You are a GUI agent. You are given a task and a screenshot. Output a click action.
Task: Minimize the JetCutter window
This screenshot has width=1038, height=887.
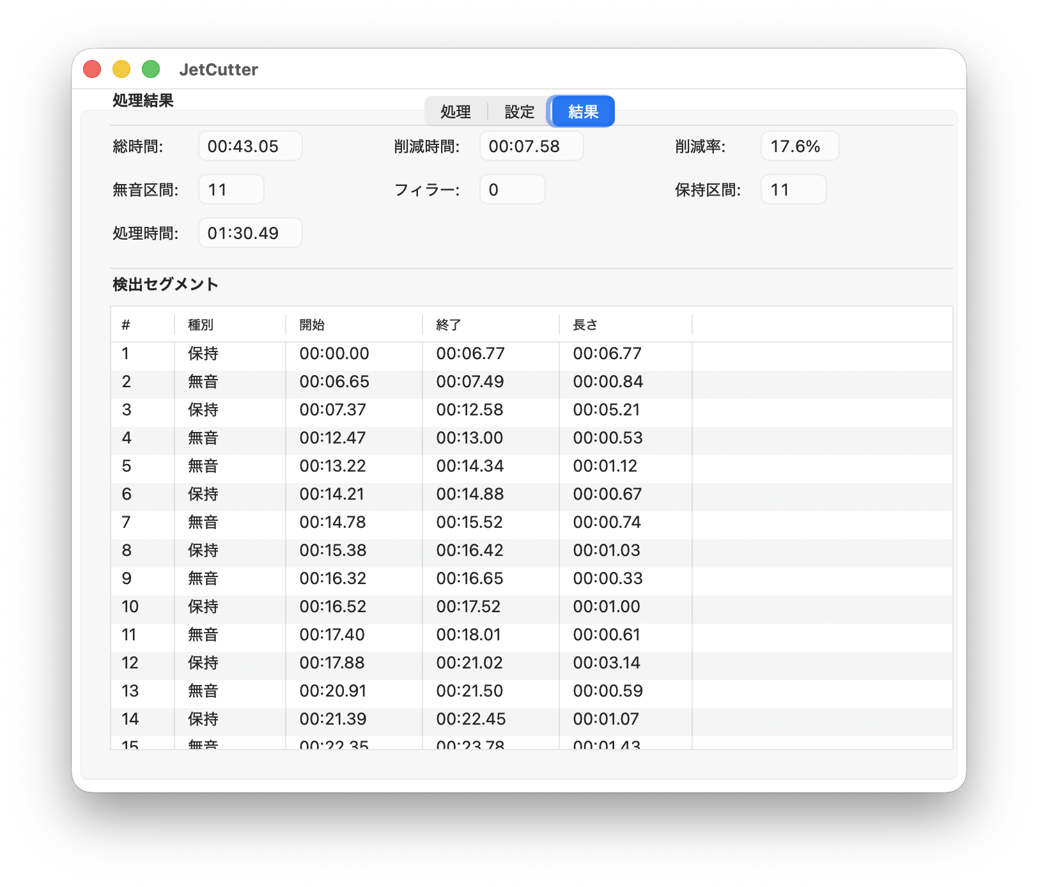(x=121, y=69)
